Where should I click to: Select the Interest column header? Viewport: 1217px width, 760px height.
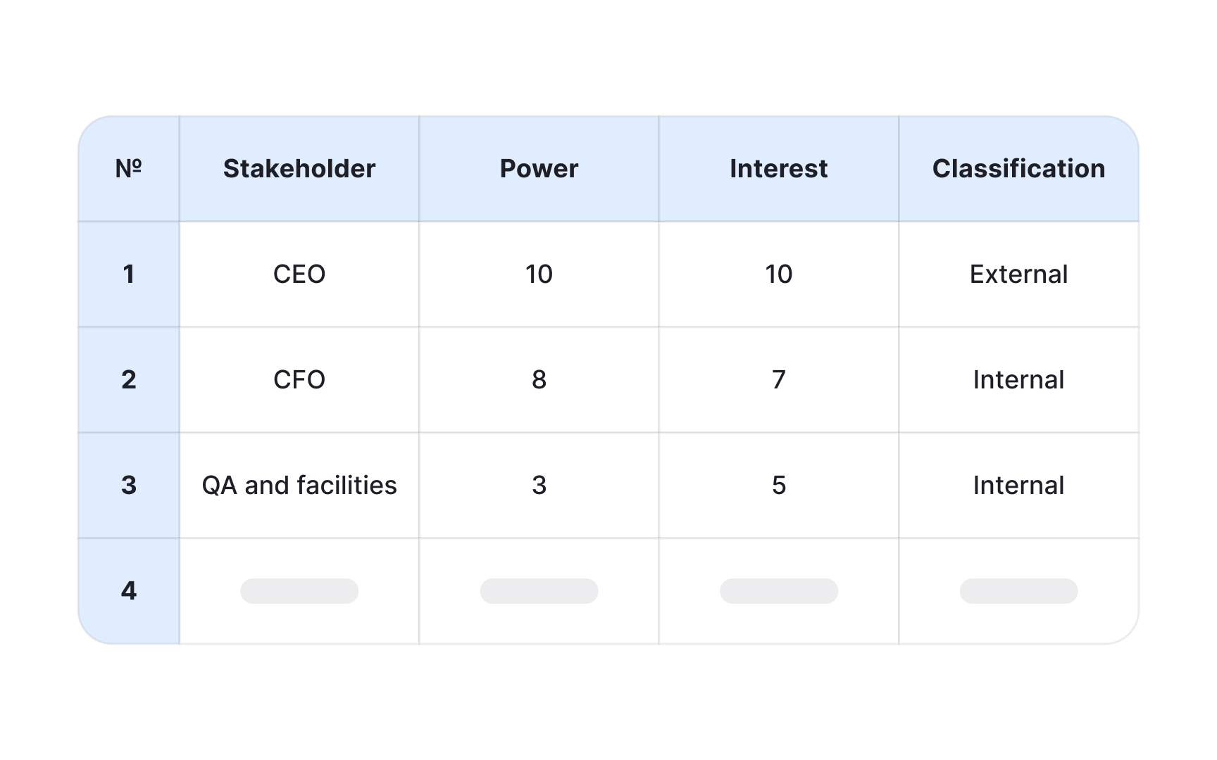(778, 169)
